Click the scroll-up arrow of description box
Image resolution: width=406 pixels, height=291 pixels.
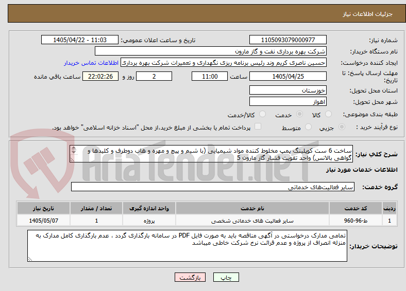pos(74,148)
